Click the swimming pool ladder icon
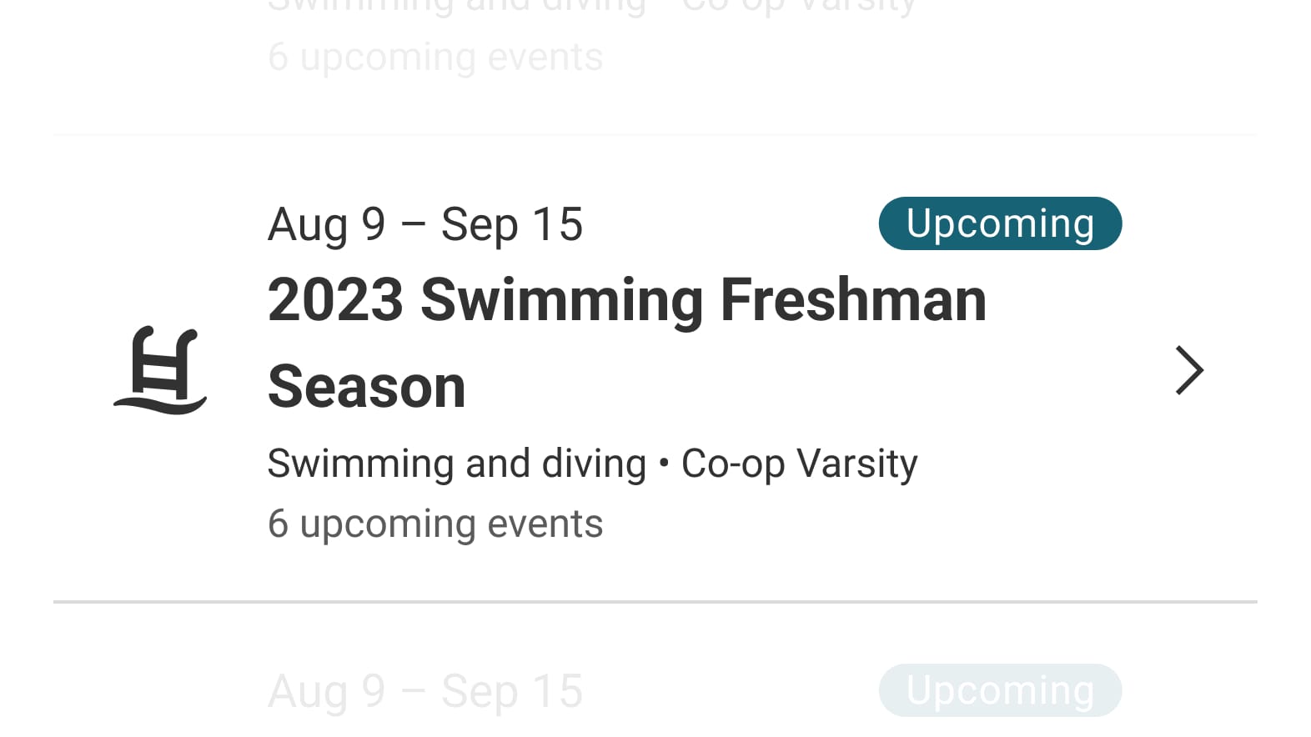Viewport: 1311px width, 737px height. click(160, 370)
